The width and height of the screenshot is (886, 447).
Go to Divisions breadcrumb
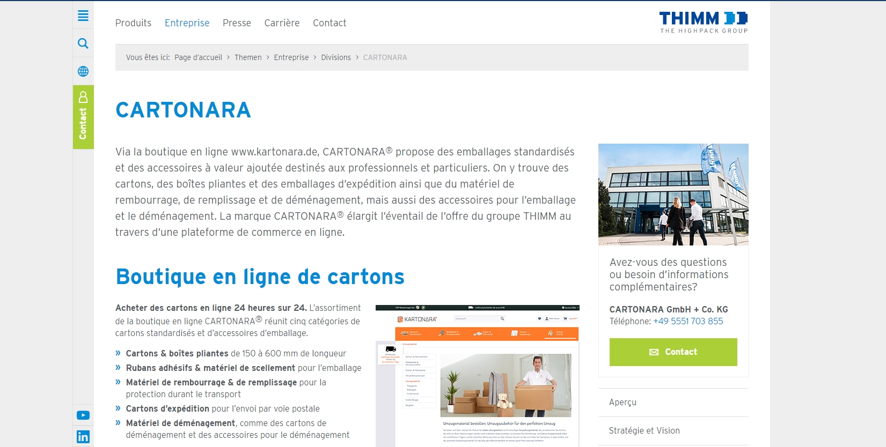click(336, 57)
